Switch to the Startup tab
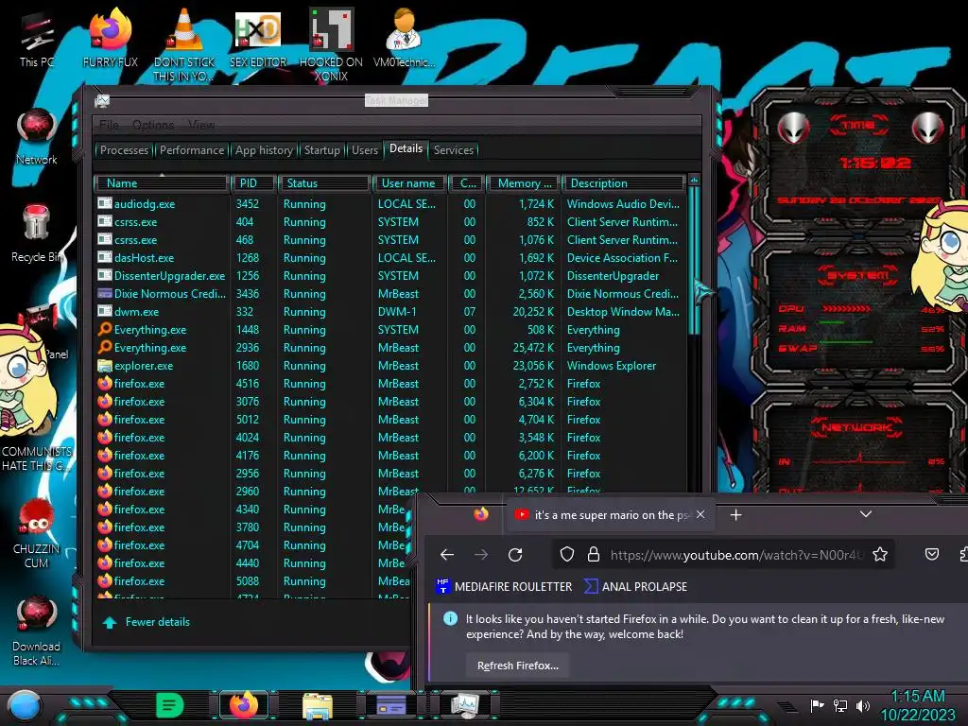968x726 pixels. pos(321,150)
